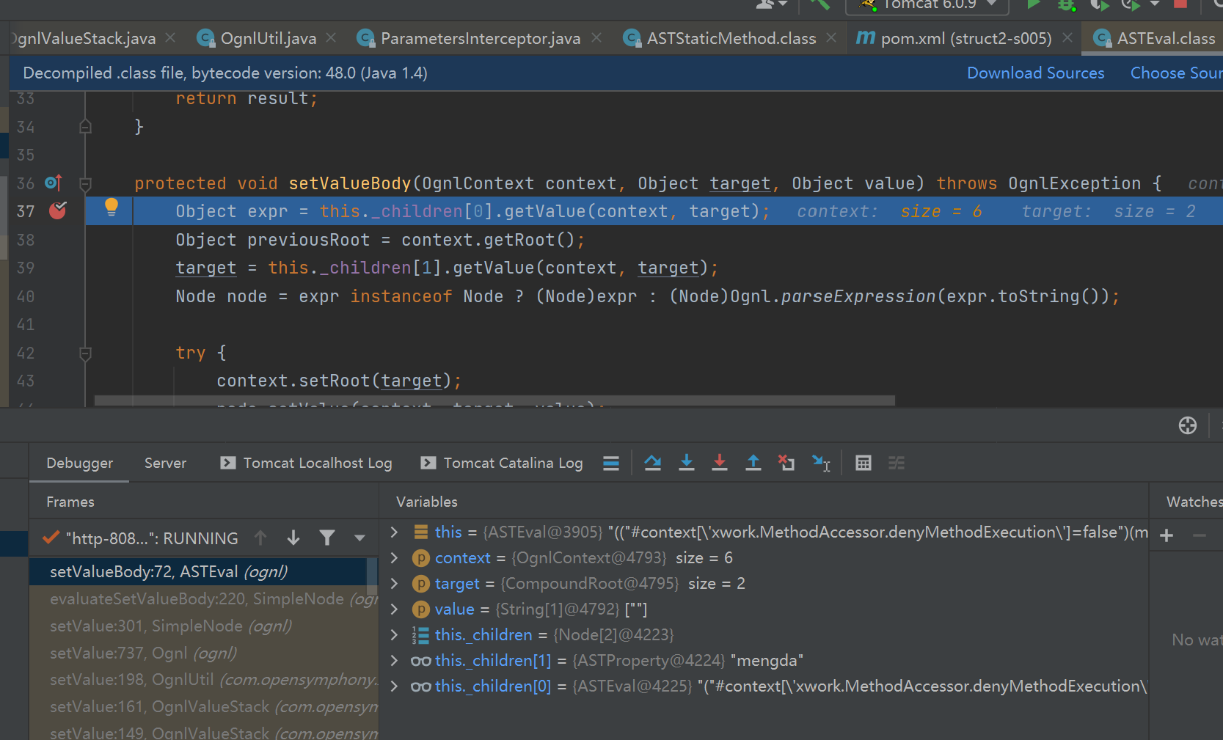The image size is (1223, 740).
Task: Click the Drop Frame icon
Action: (786, 463)
